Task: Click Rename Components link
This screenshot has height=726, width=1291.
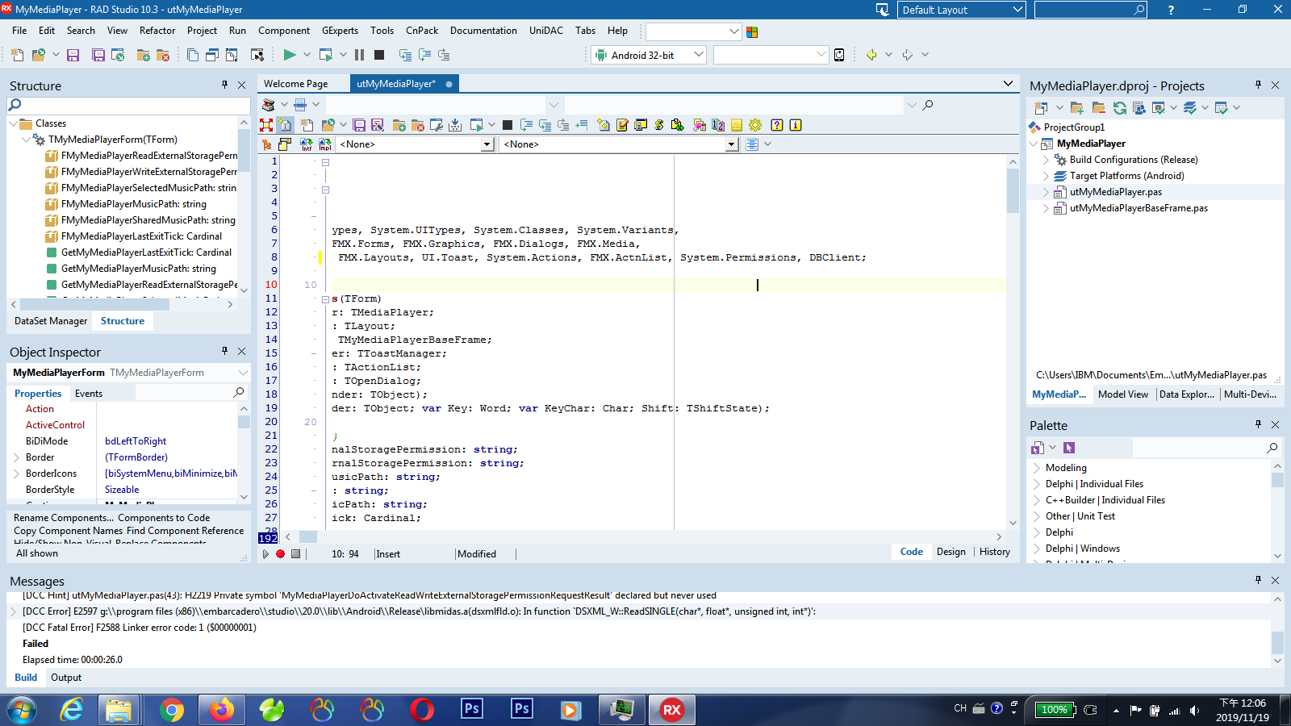Action: click(64, 518)
